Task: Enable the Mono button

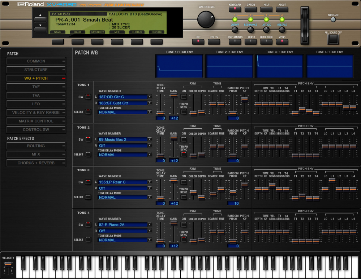Action: tap(282, 42)
